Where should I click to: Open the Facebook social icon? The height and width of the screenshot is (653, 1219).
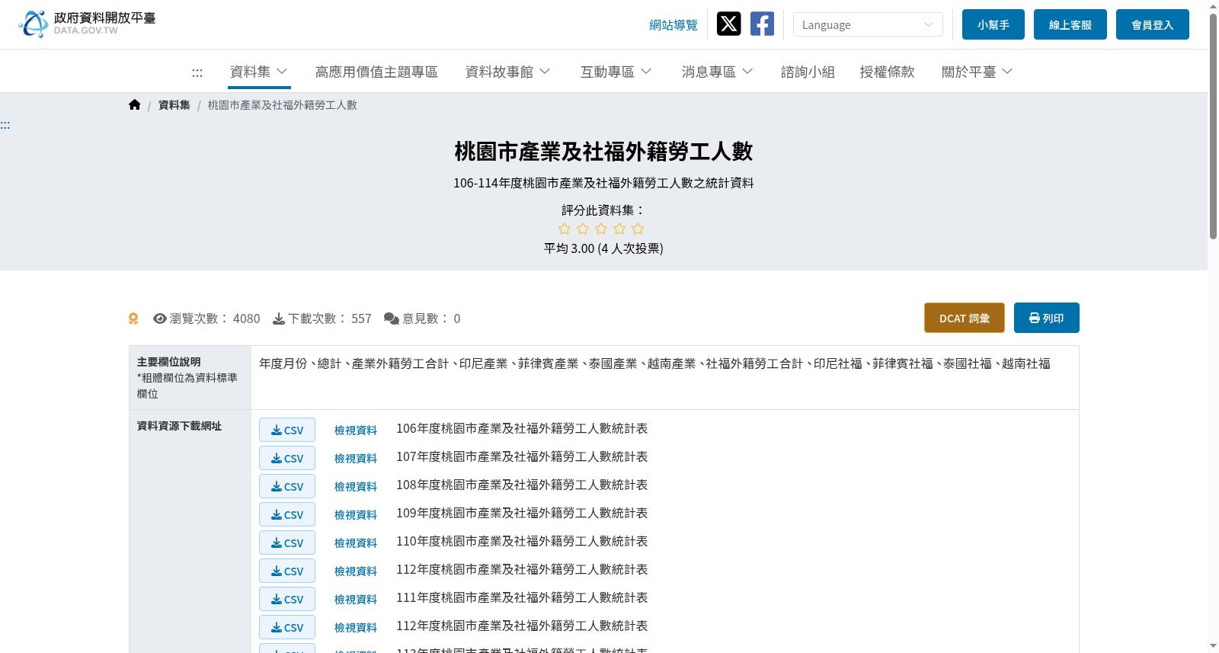tap(762, 24)
